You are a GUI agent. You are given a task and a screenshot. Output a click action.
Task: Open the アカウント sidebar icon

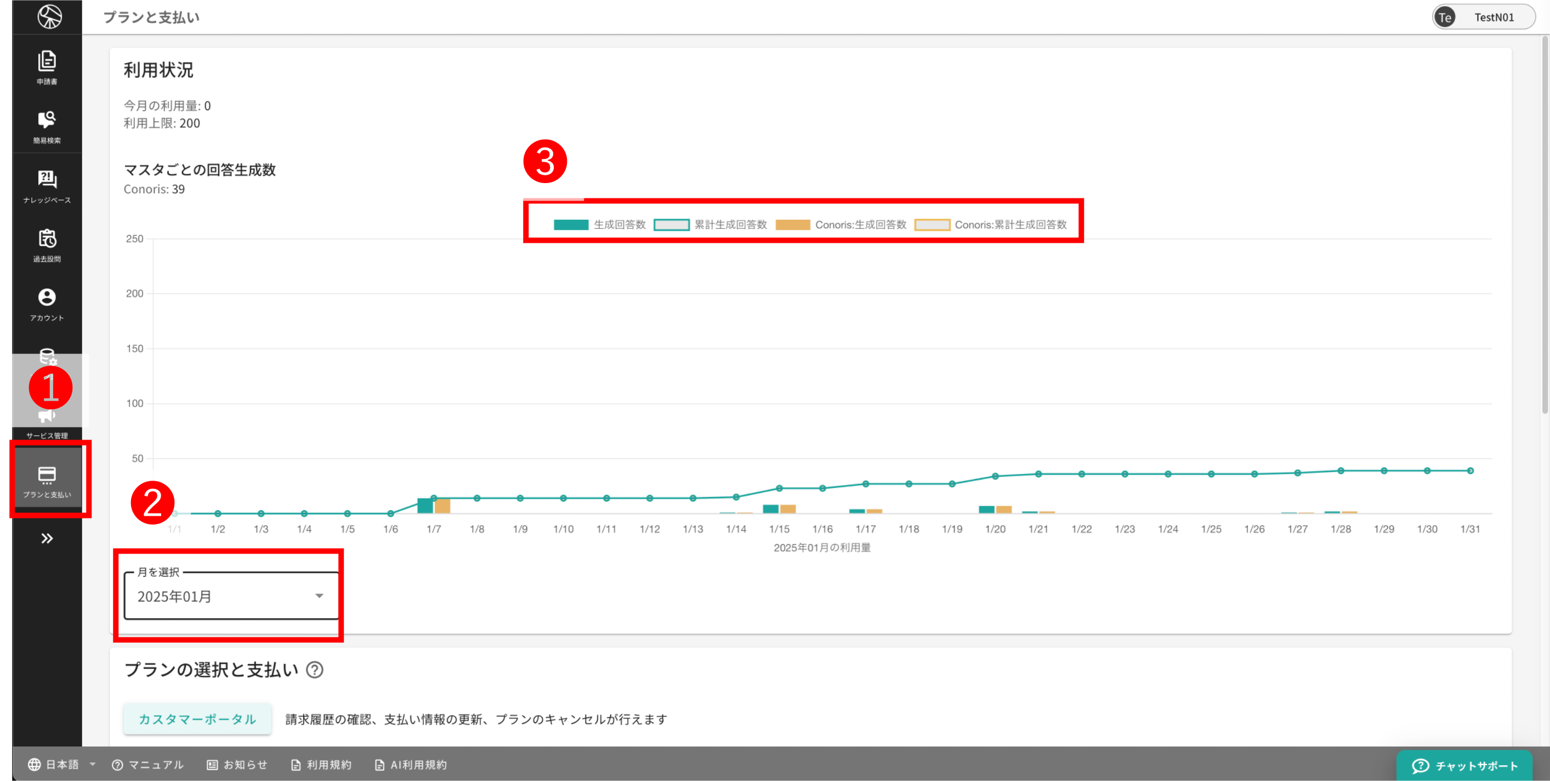(x=47, y=303)
